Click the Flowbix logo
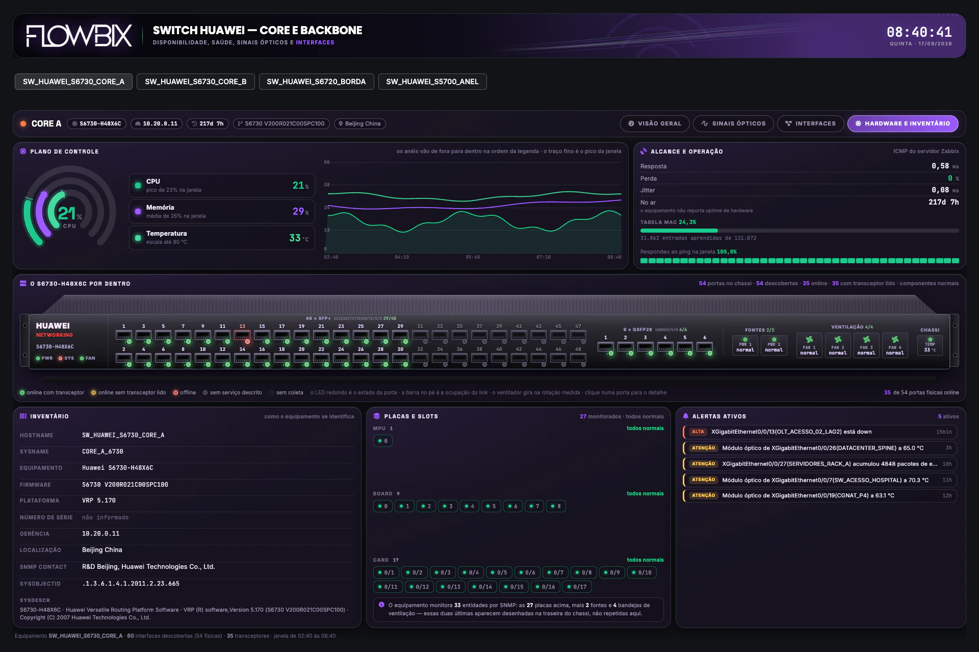 coord(79,36)
